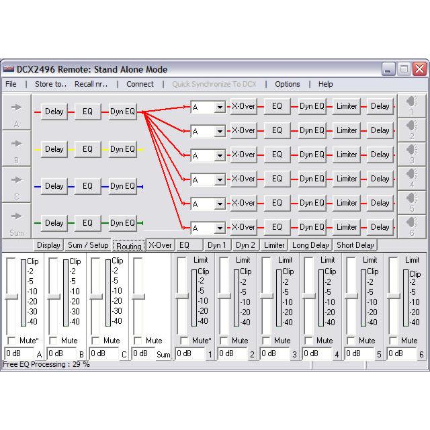Open the Limiter tab
The image size is (430, 430).
[x=274, y=245]
